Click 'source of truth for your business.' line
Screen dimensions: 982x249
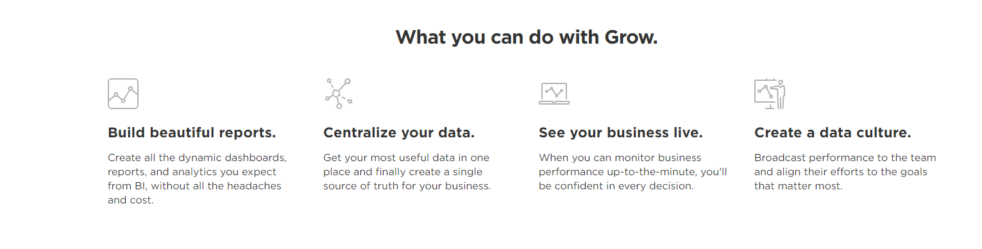coord(407,186)
